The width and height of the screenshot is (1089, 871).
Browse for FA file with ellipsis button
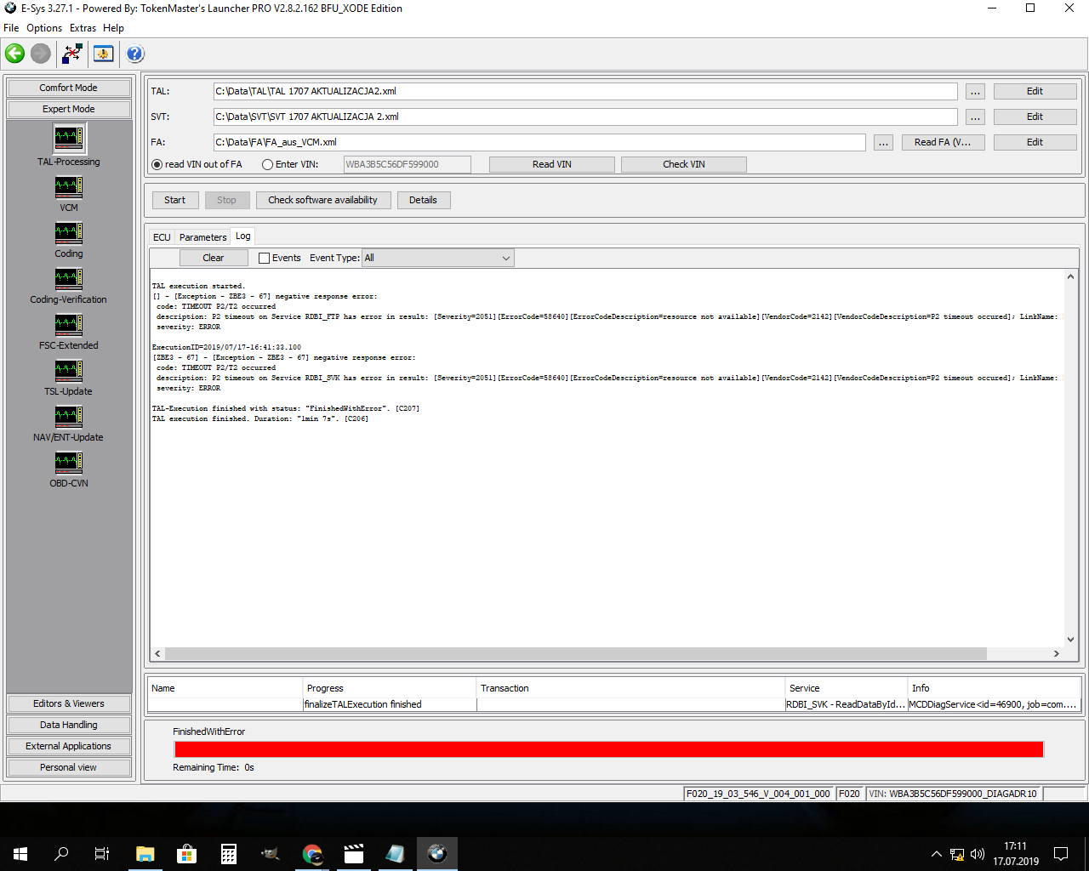click(884, 142)
